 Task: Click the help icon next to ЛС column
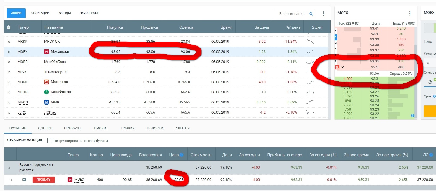pyautogui.click(x=431, y=155)
